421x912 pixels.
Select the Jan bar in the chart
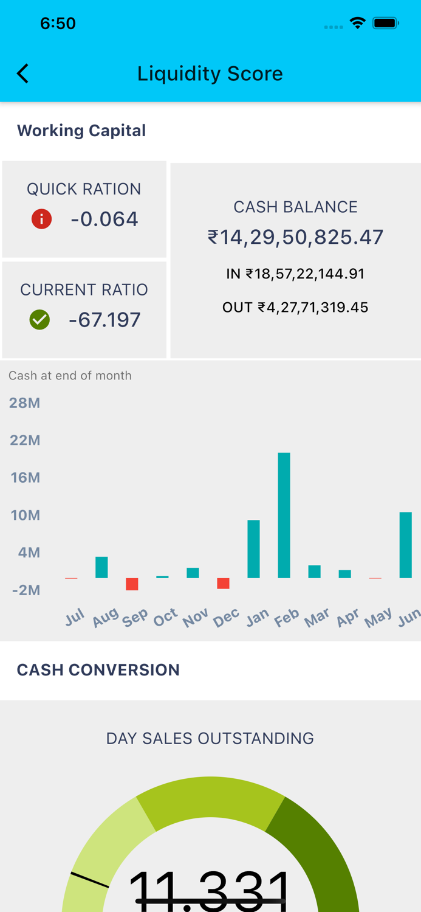[x=254, y=547]
